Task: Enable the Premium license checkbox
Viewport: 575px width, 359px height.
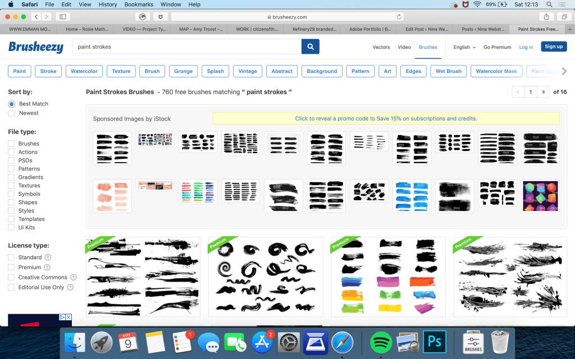Action: pos(11,268)
